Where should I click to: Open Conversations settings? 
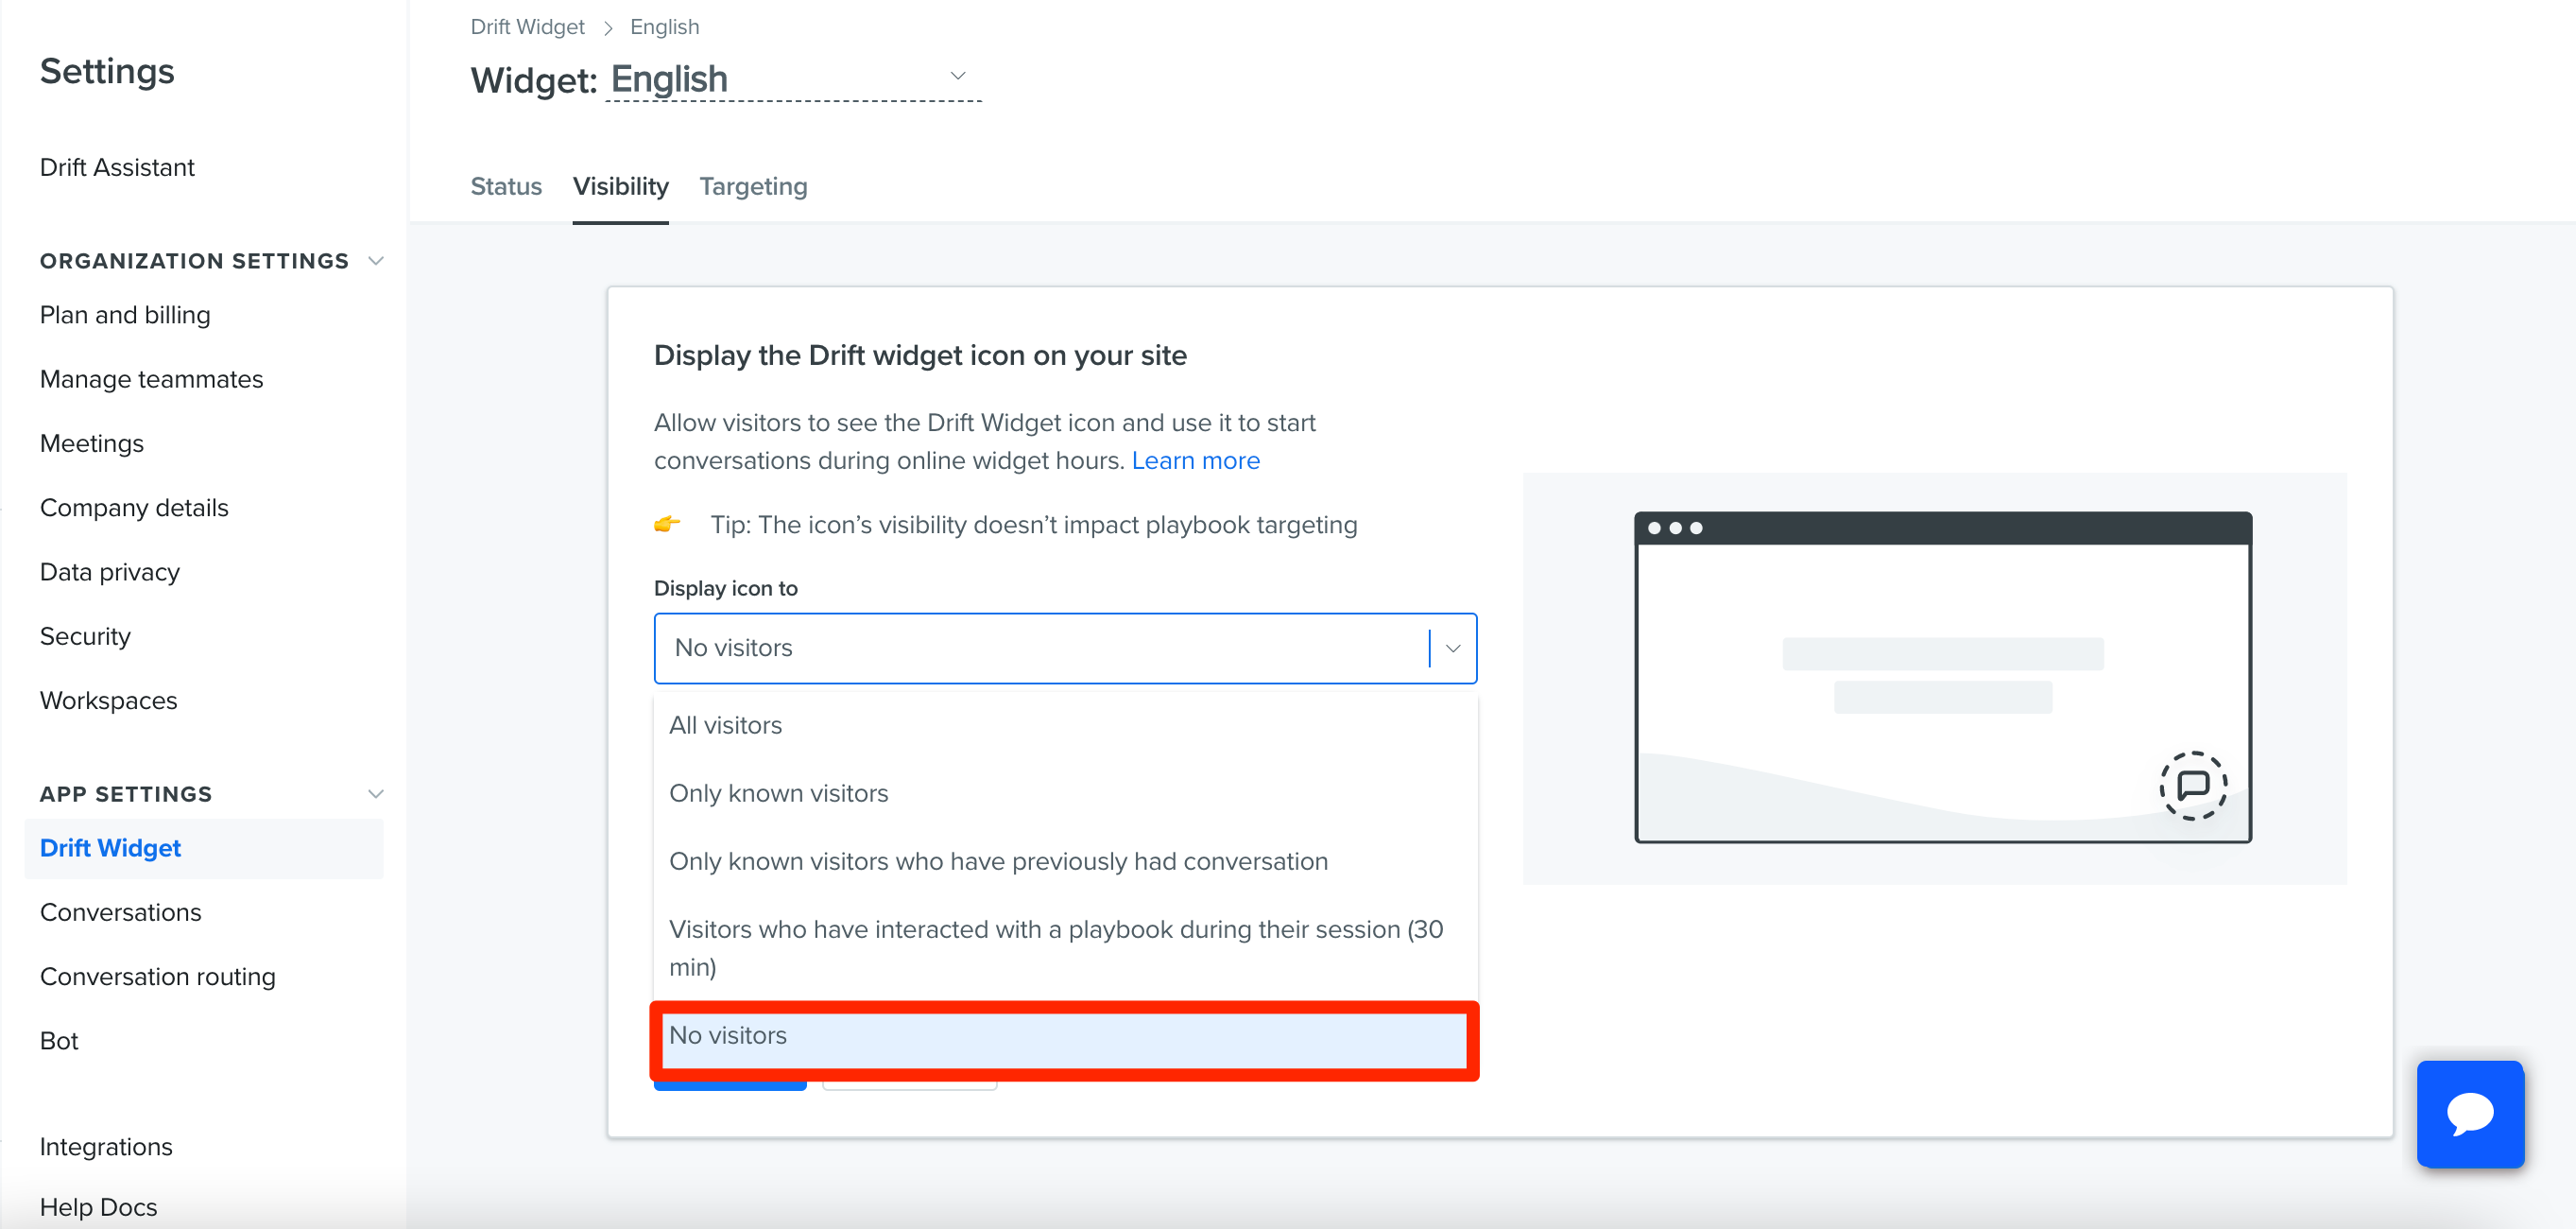120,912
